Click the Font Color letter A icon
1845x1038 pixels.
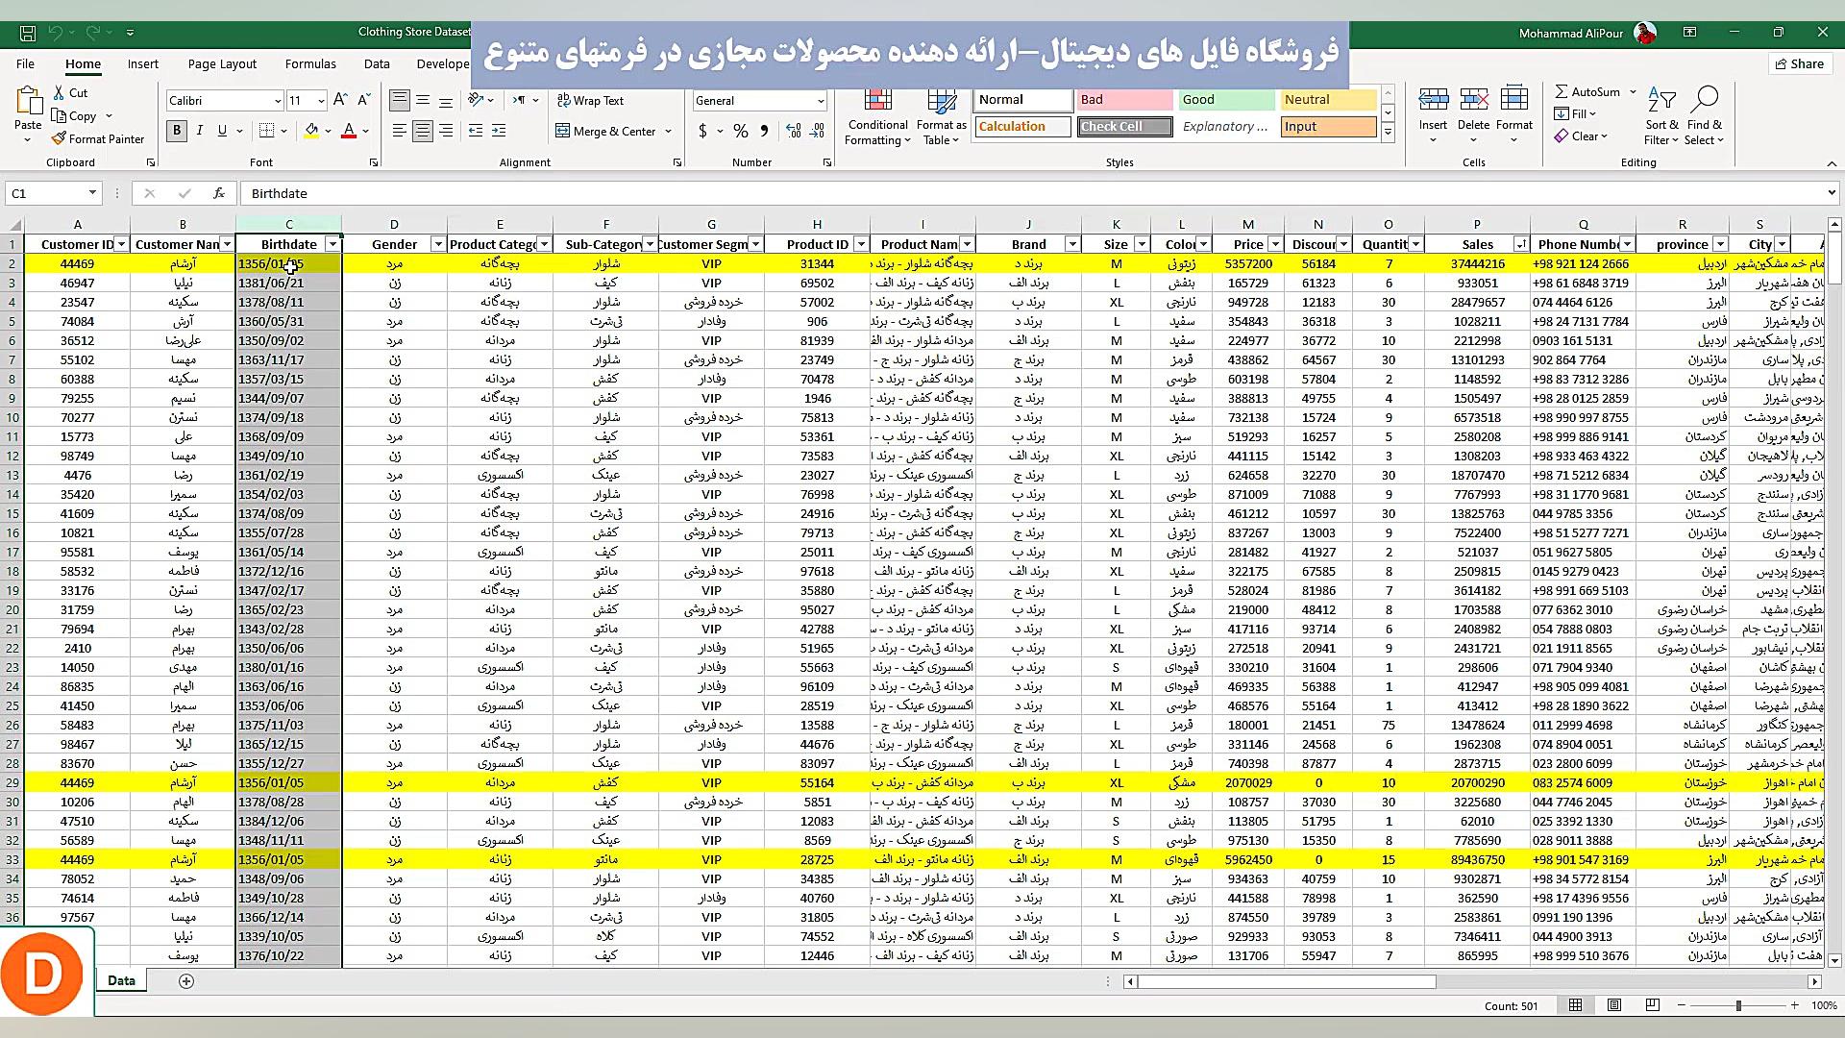click(x=349, y=131)
